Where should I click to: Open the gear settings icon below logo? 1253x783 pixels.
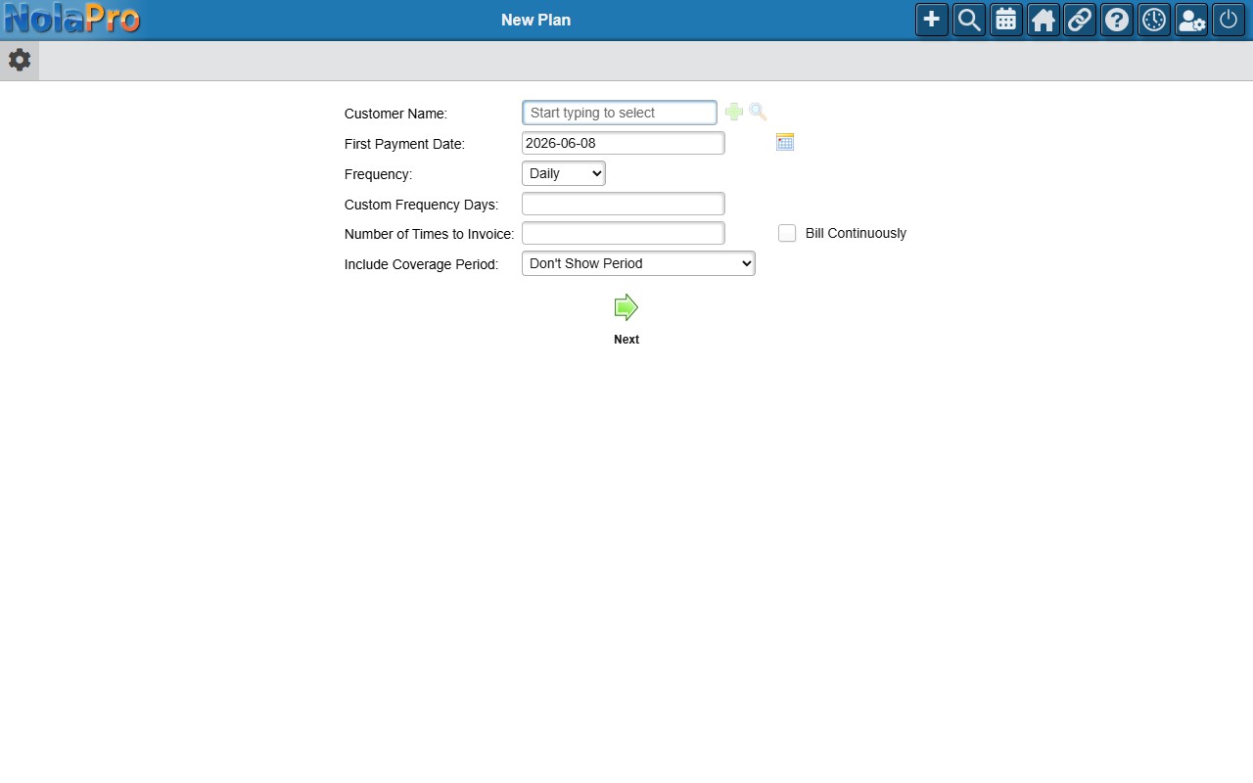point(20,60)
